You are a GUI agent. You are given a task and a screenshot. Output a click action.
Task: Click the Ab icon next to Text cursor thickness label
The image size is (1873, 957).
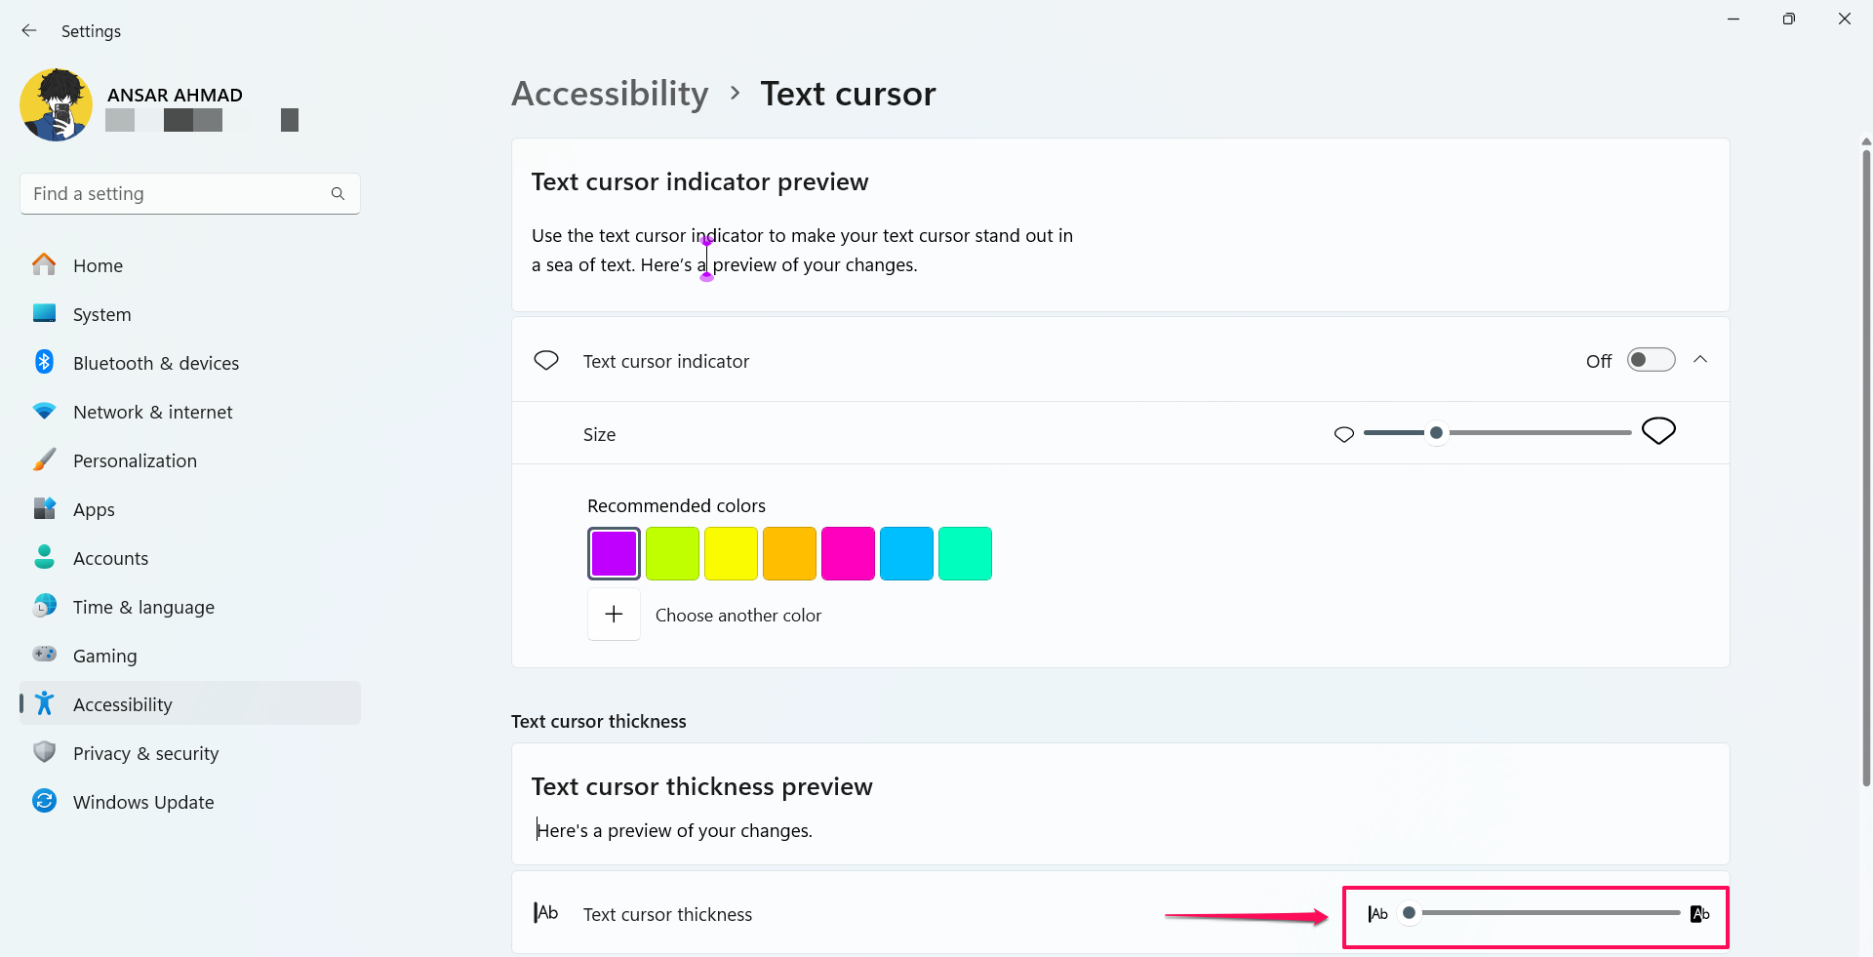click(x=546, y=913)
